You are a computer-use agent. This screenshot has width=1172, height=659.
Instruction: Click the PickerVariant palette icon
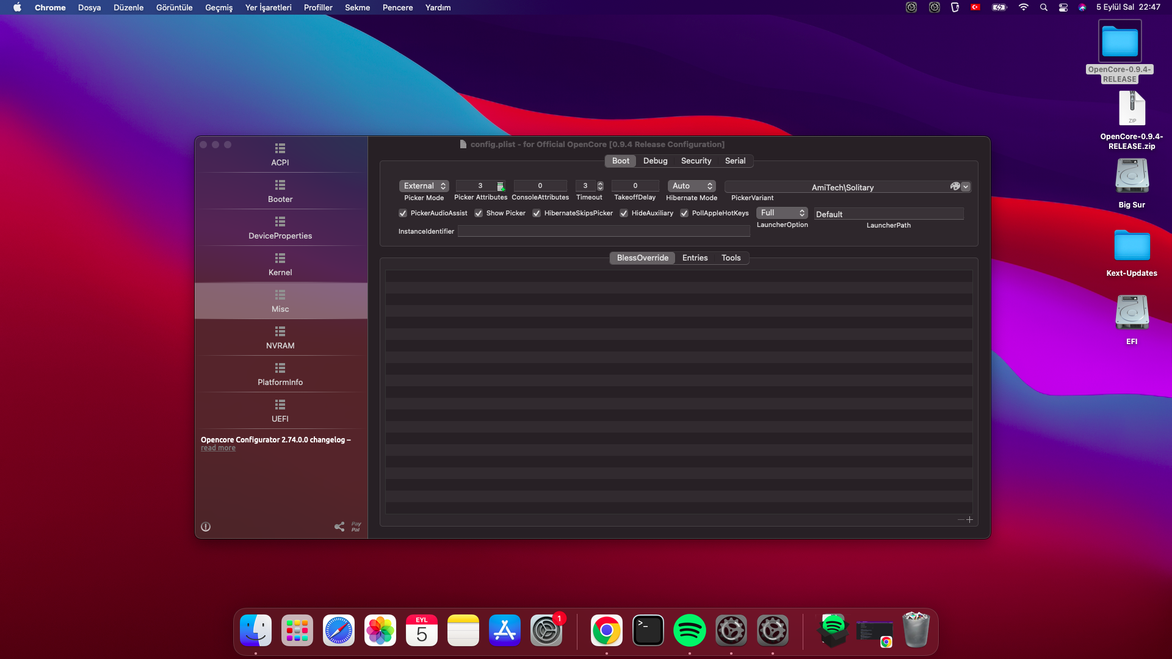(x=955, y=186)
